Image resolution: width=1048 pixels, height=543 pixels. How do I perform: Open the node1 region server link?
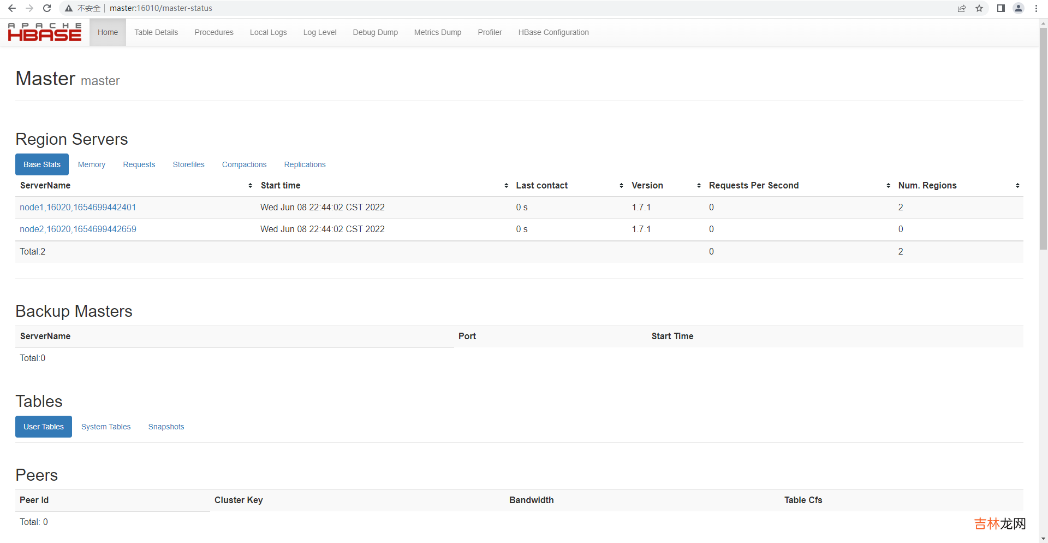78,207
